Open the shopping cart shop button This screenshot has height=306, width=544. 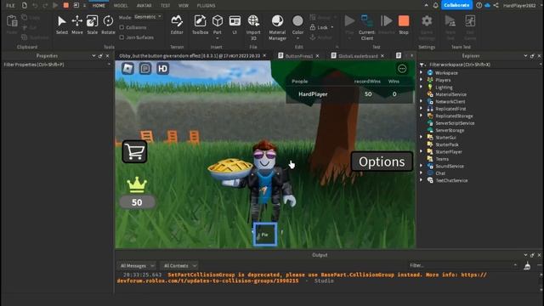pos(134,151)
